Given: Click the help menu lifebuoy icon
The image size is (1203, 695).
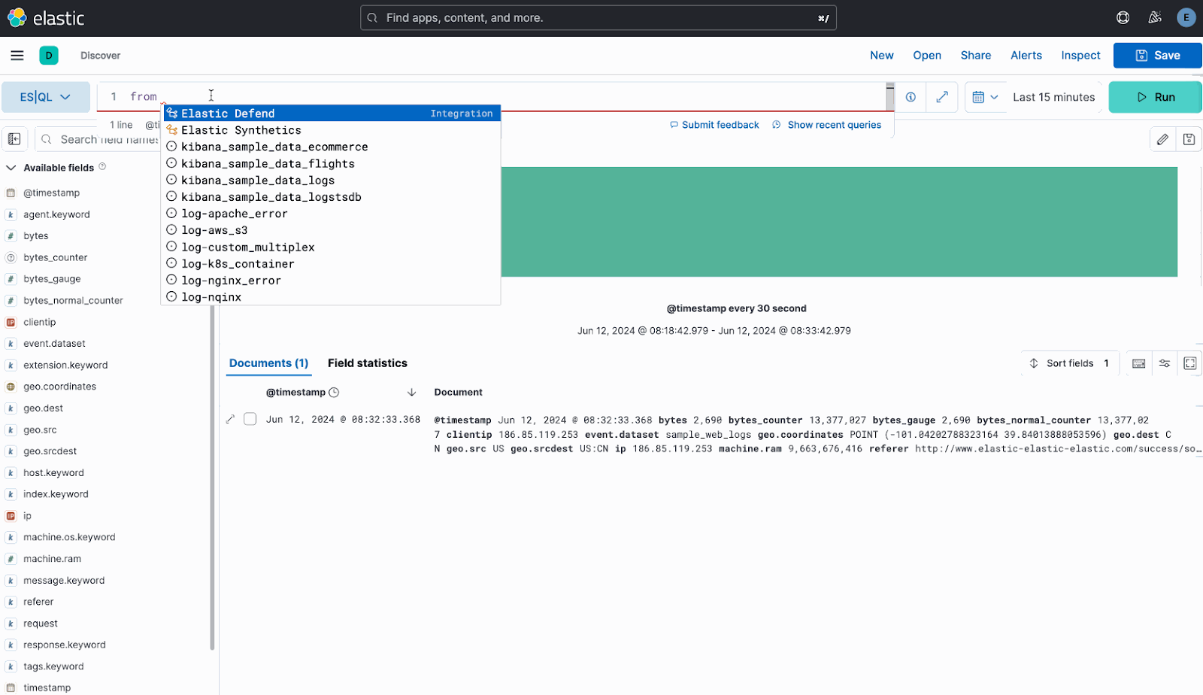Looking at the screenshot, I should 1123,18.
